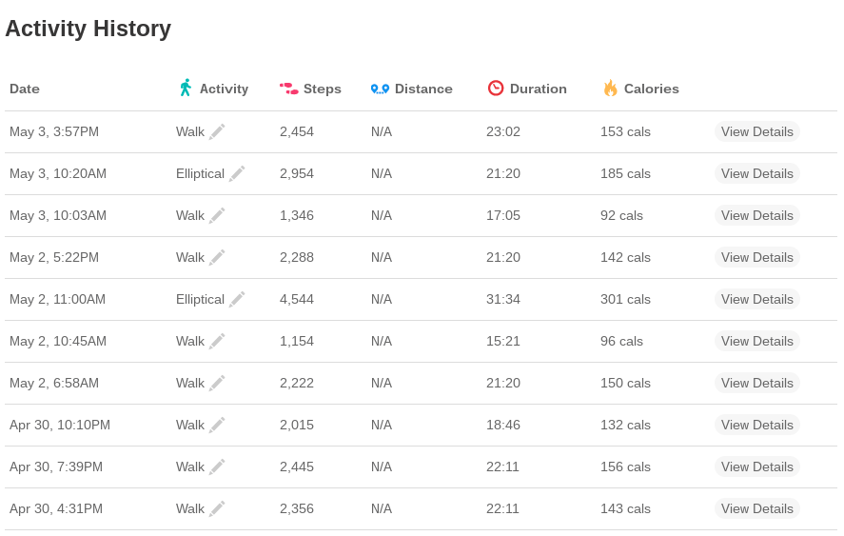The width and height of the screenshot is (844, 536).
Task: Click pencil icon for May 2, 10:45AM walk
Action: [217, 341]
